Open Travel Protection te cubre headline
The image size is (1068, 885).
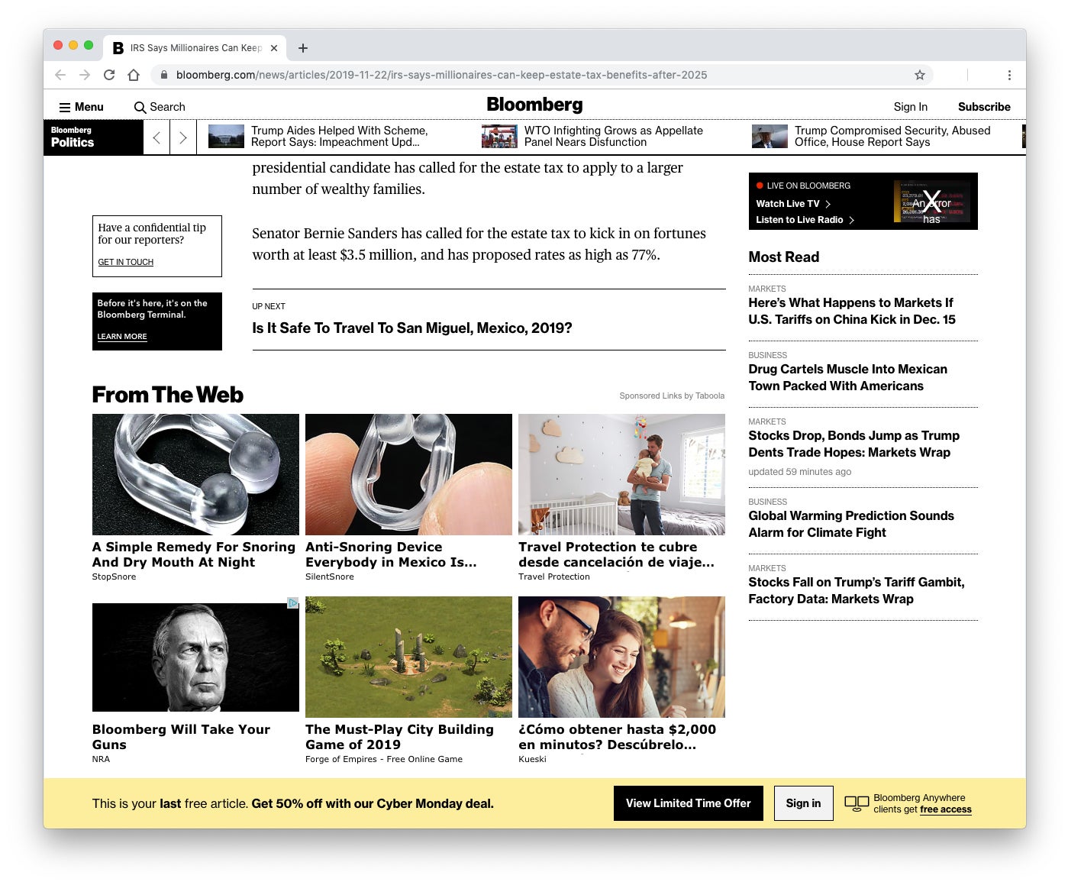617,554
